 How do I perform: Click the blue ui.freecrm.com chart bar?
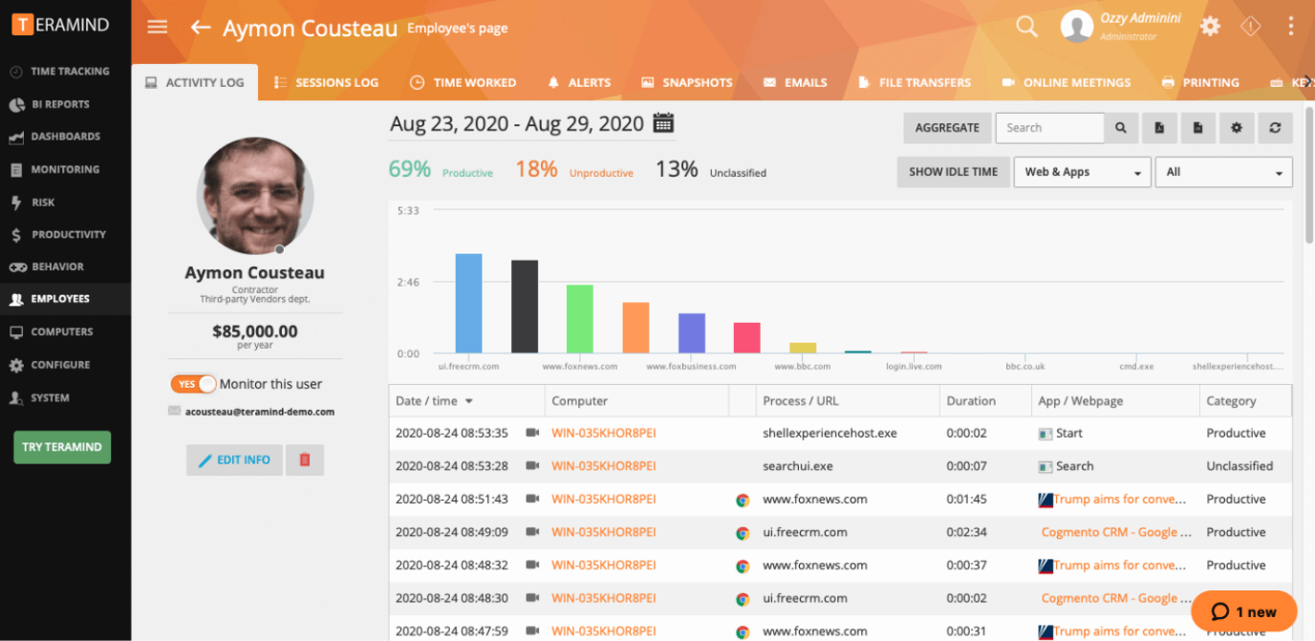[468, 303]
